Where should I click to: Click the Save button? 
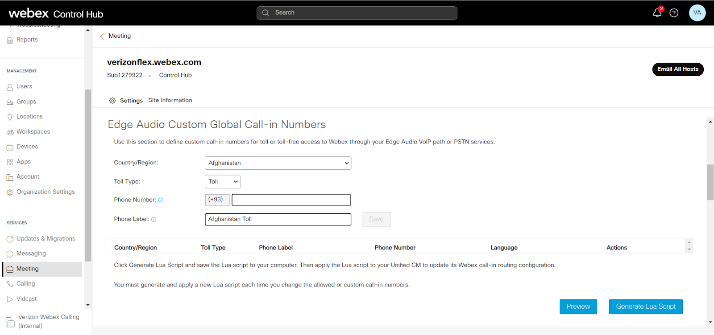[x=376, y=219]
